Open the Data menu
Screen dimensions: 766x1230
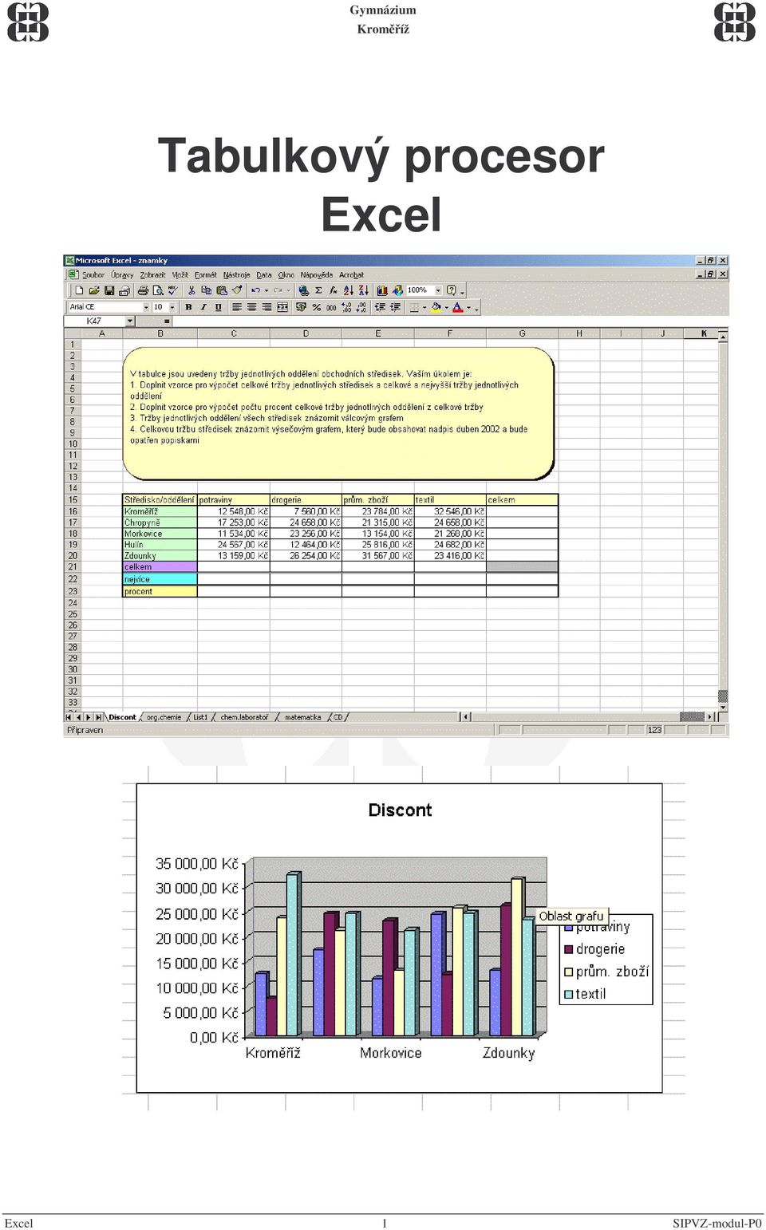point(264,274)
